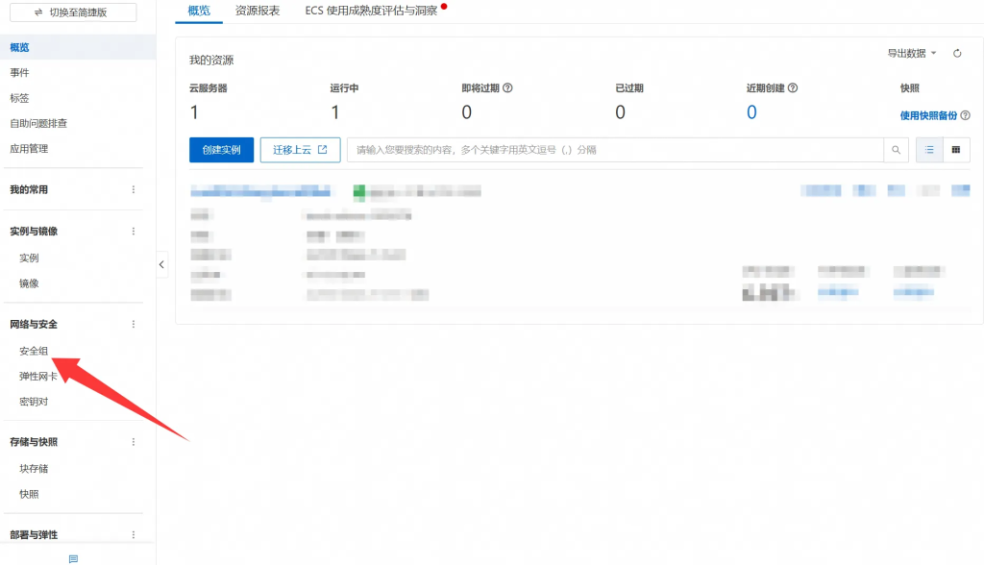The height and width of the screenshot is (565, 984).
Task: Click help icon next to 即将过期
Action: click(508, 88)
